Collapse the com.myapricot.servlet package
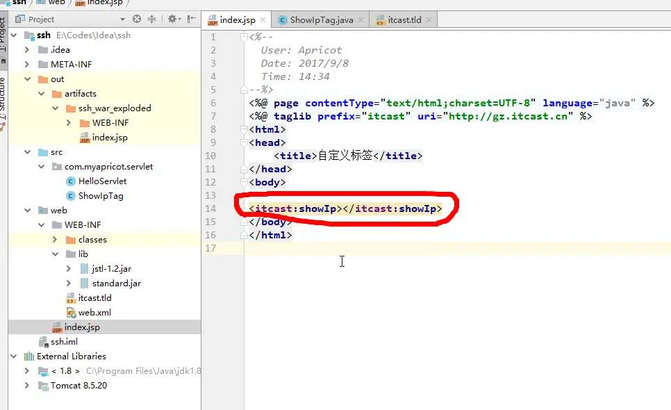Screen dimensions: 671x410 tap(42, 167)
